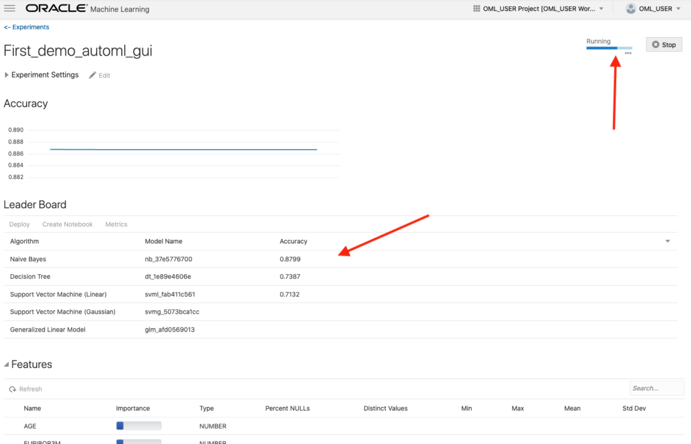Click the OML_USER avatar icon
The image size is (691, 444).
pos(630,8)
